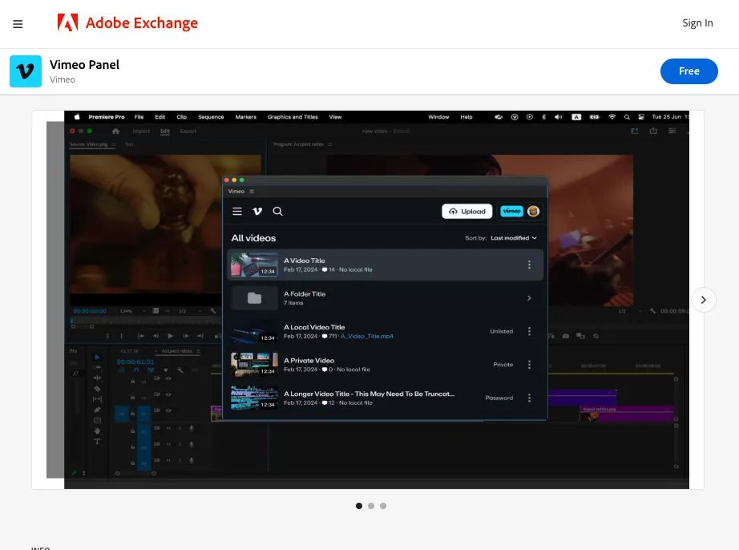
Task: Expand A Folder Title with its chevron
Action: pos(529,298)
